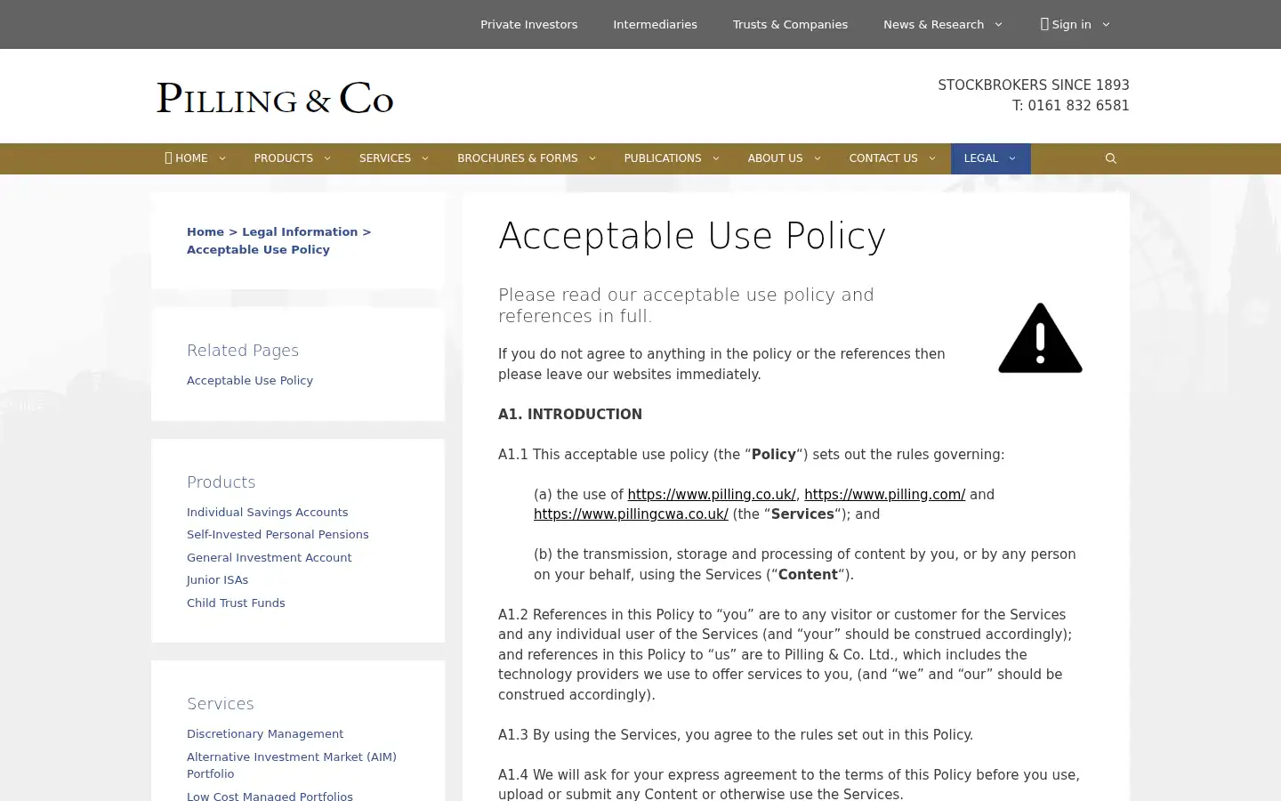Open Junior ISAs link
Screen dimensions: 1281x801
pos(218,579)
